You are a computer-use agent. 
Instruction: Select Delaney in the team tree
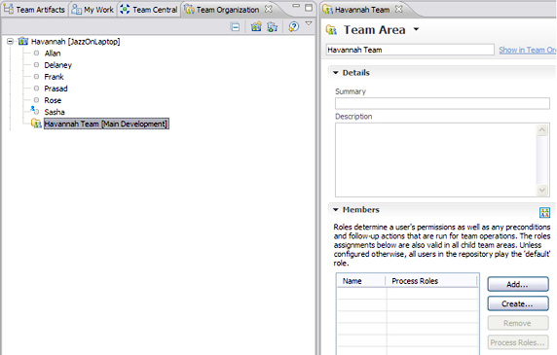pos(57,65)
